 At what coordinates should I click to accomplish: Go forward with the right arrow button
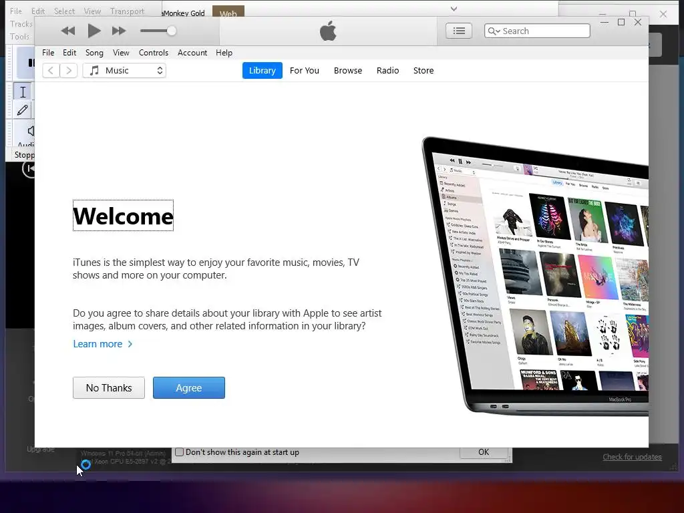tap(69, 71)
